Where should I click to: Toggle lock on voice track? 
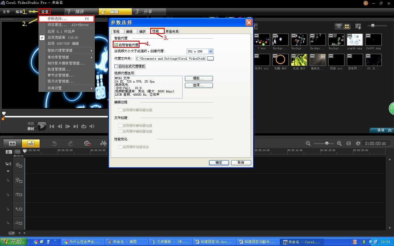[x=8, y=209]
